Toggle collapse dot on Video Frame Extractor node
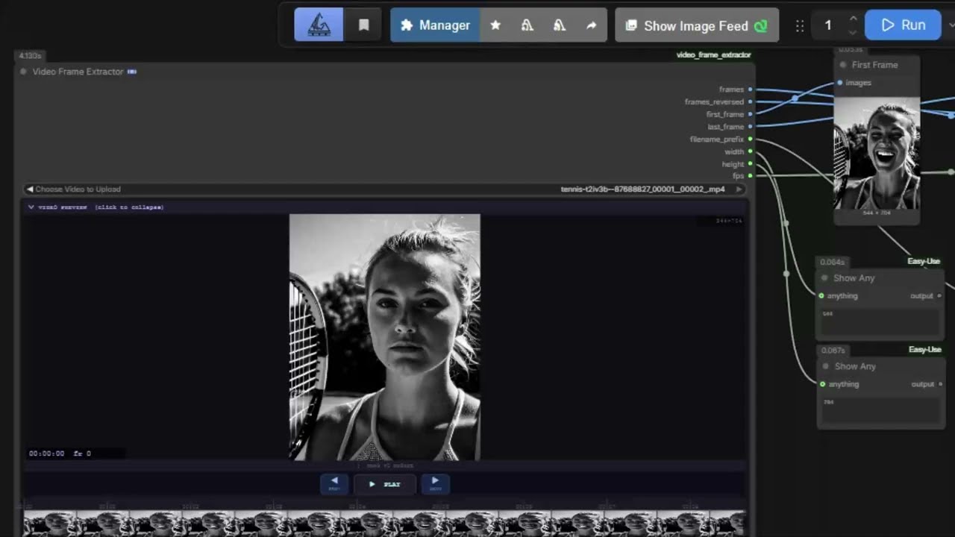955x537 pixels. [23, 72]
